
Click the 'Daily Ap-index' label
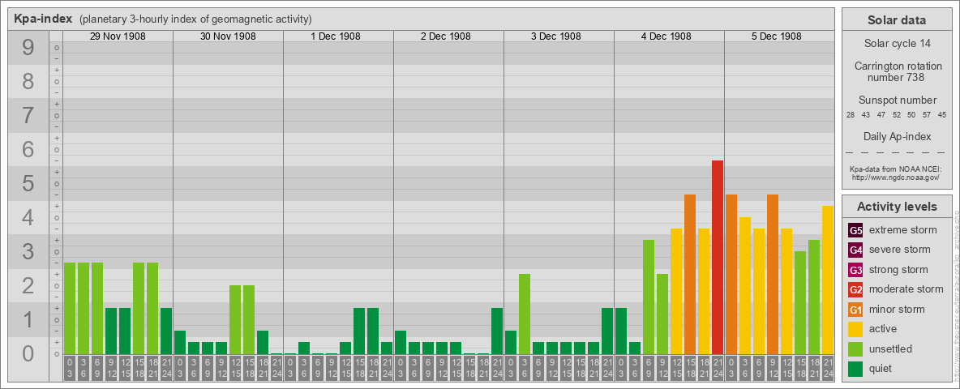tap(897, 136)
